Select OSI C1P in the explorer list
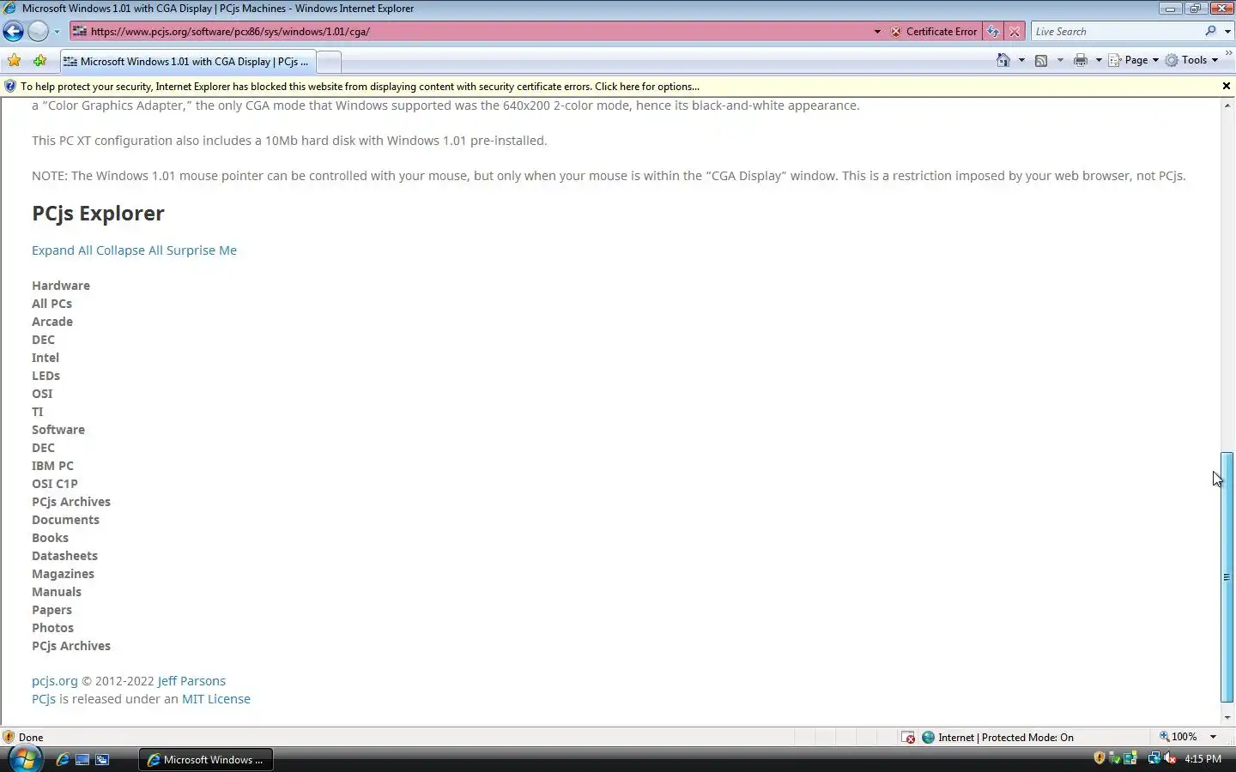 (55, 484)
